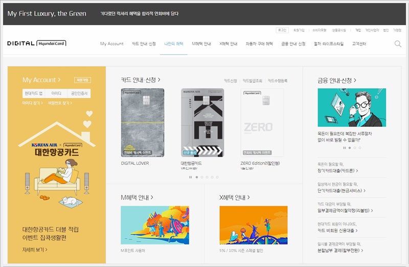Screen dimensions: 409x267
Task: Open 컬처·라이프스타일 navigation menu
Action: pos(329,43)
